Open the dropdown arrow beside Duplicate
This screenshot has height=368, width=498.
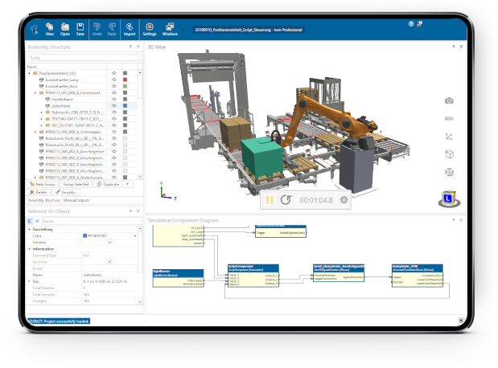coord(128,184)
